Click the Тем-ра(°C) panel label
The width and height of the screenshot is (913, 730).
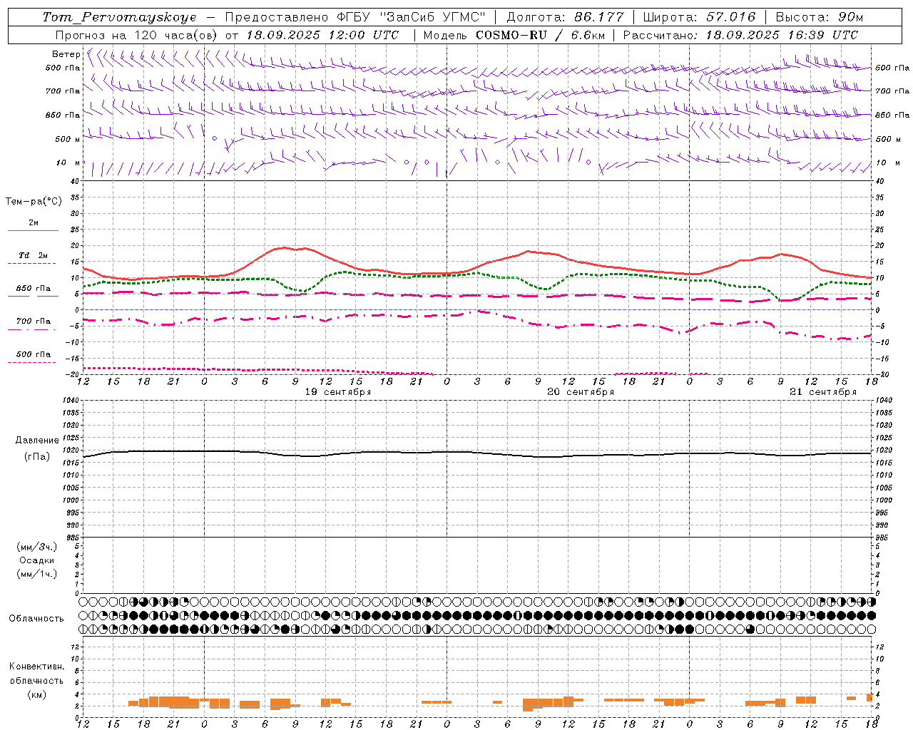click(x=34, y=202)
